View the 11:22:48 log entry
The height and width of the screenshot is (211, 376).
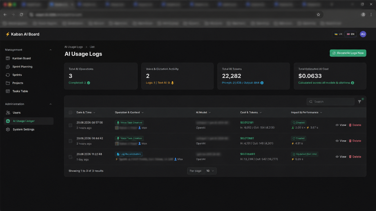pos(341,157)
